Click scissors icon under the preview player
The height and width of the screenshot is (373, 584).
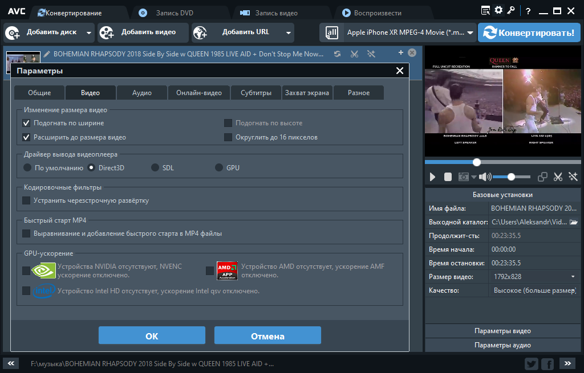tap(558, 177)
